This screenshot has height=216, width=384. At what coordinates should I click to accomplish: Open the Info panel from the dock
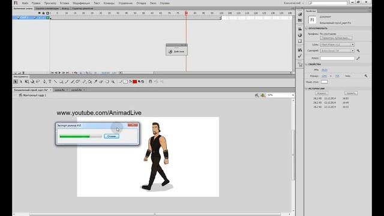click(x=300, y=35)
